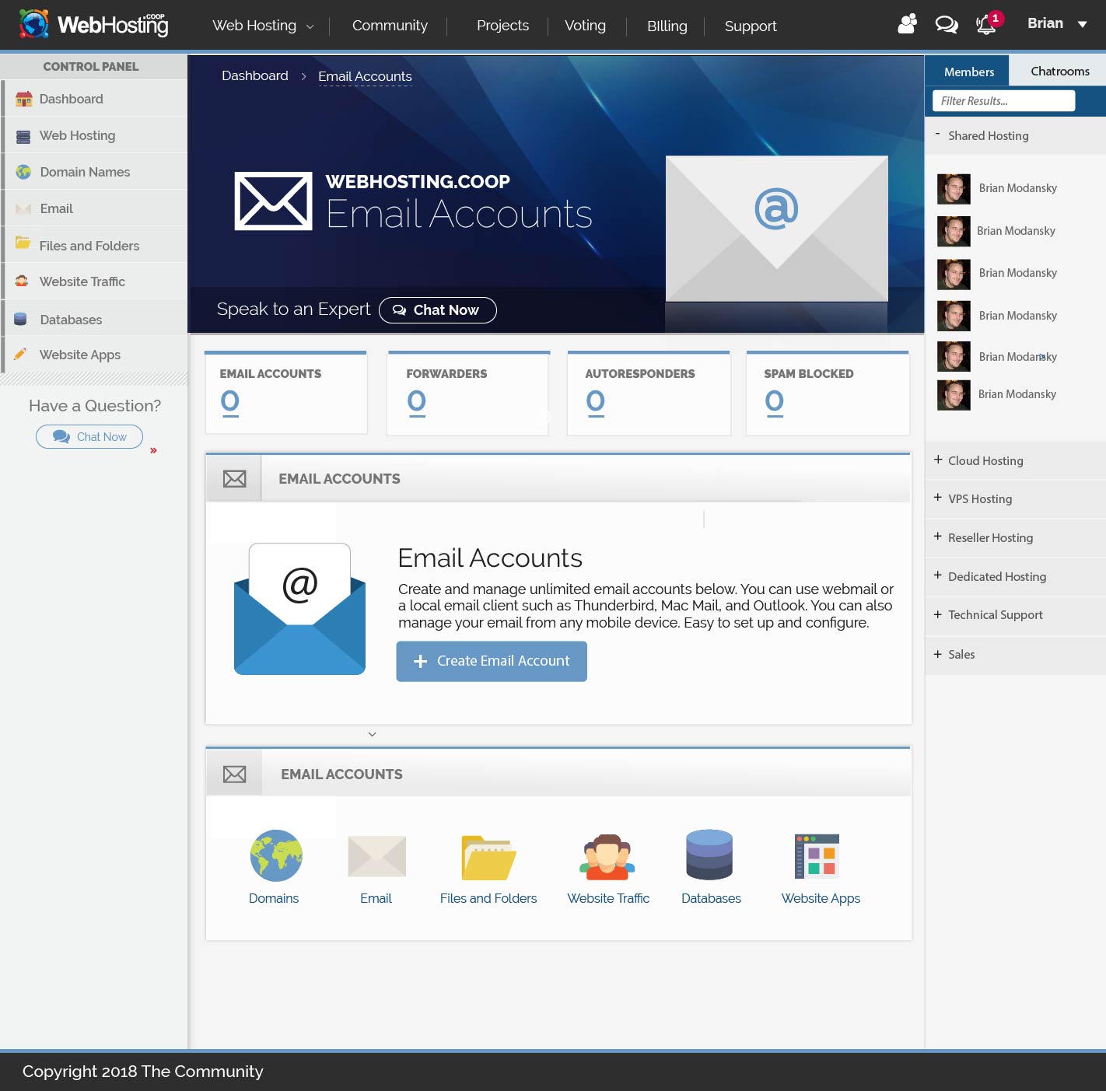Click the large blue envelope illustration
Viewport: 1106px width, 1091px height.
point(299,609)
